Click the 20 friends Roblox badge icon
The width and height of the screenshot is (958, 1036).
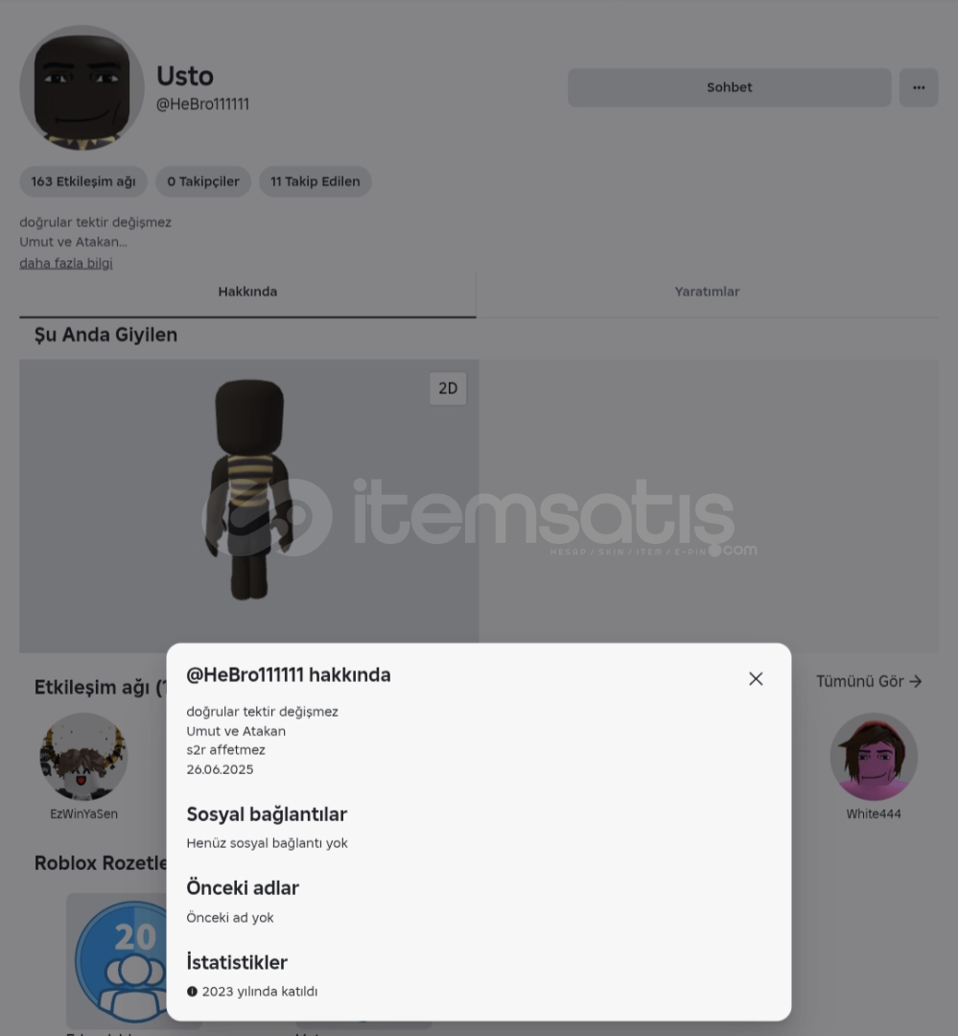[x=121, y=960]
